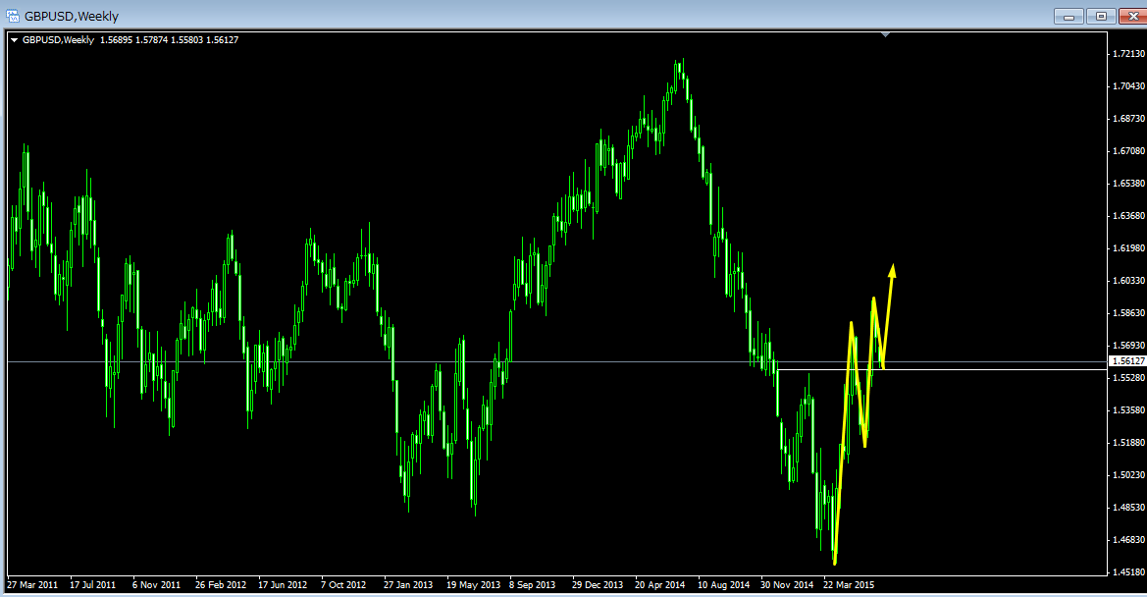The height and width of the screenshot is (597, 1147).
Task: Click the 20 Apr 2014 date label
Action: 659,584
